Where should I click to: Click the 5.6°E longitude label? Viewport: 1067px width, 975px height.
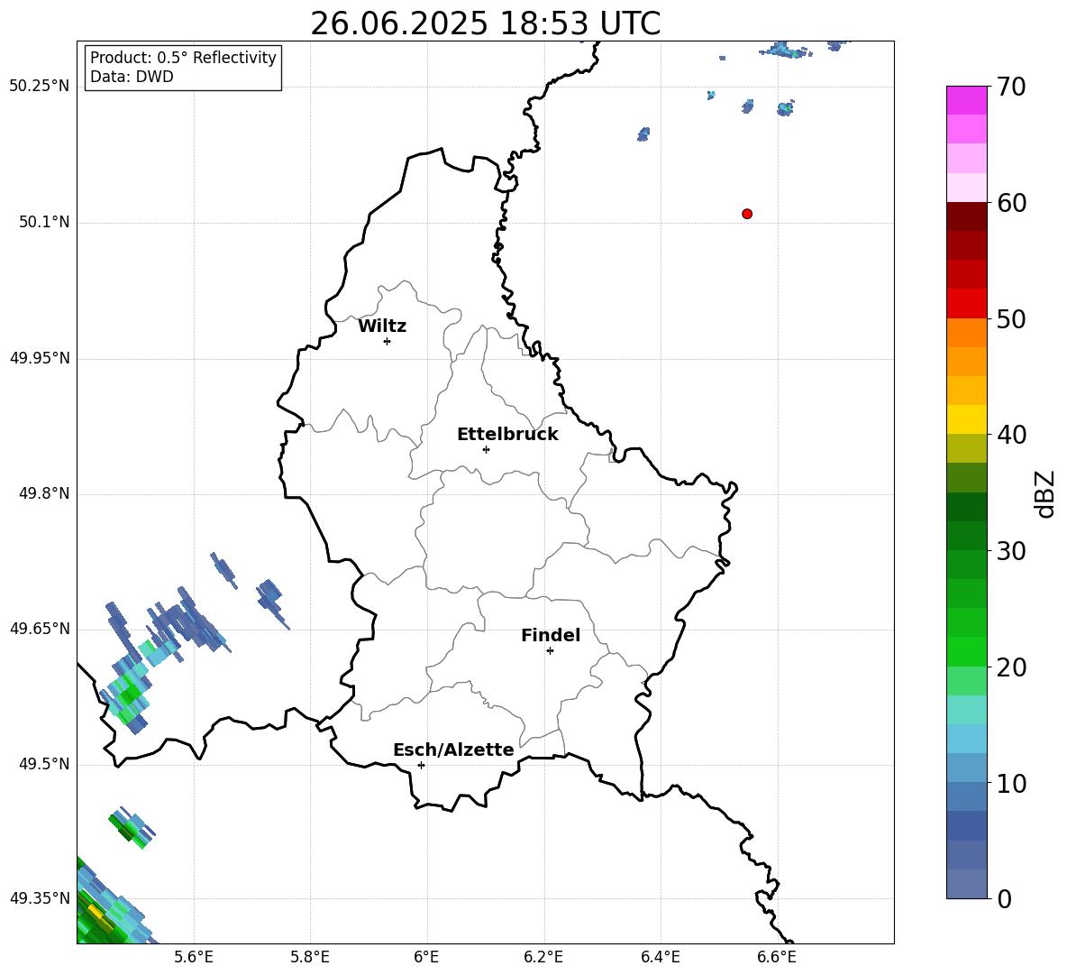[x=194, y=957]
